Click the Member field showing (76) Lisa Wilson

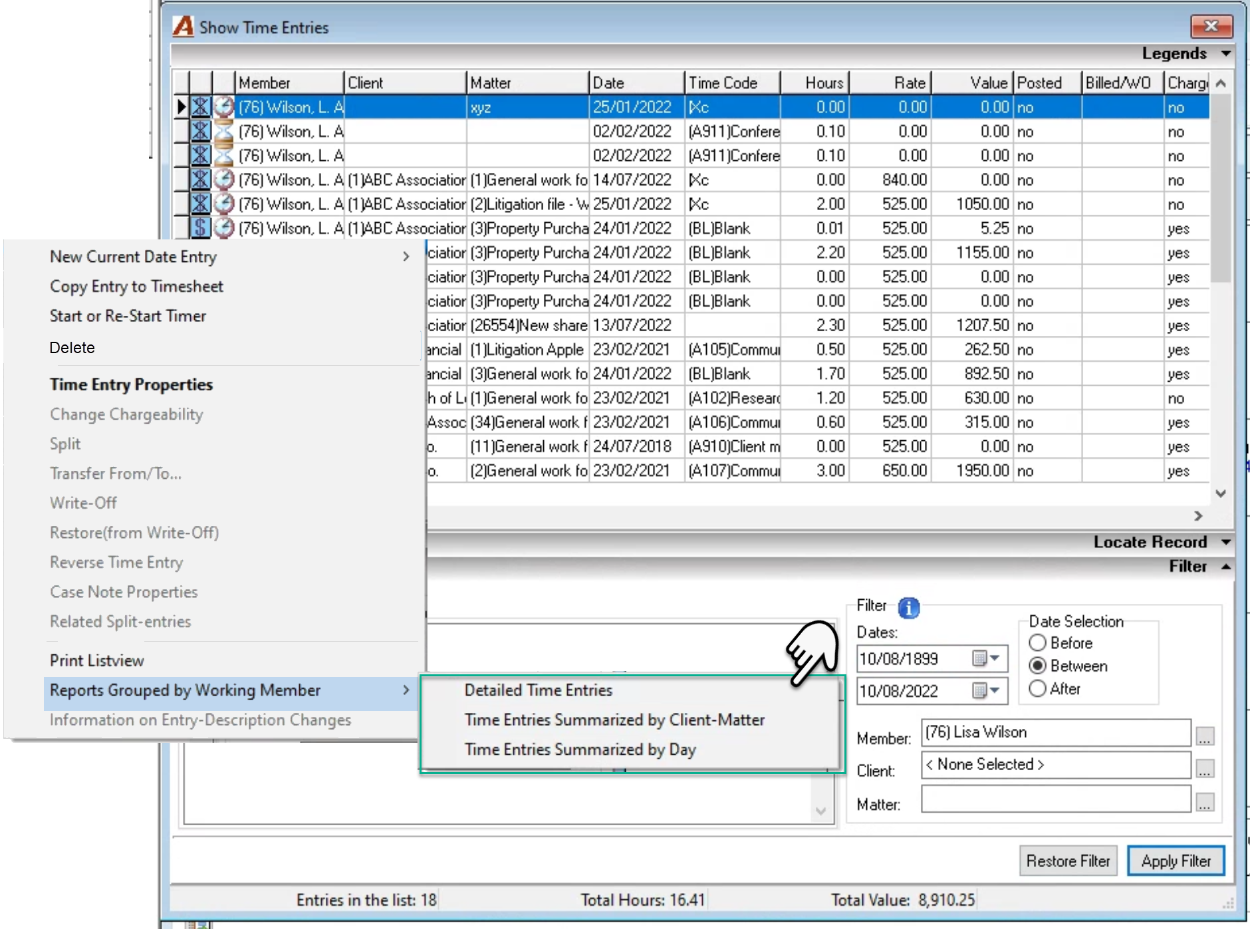(x=1056, y=732)
